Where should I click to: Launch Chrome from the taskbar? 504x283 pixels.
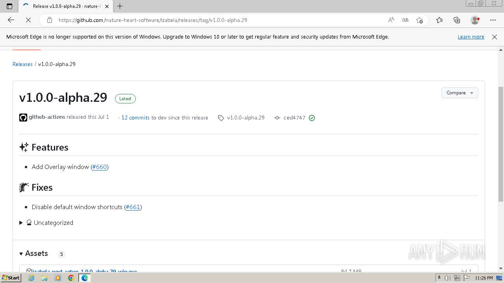coord(71,278)
